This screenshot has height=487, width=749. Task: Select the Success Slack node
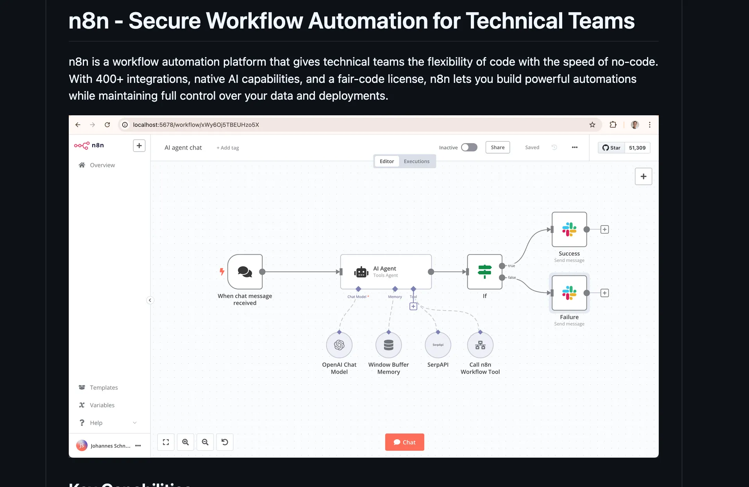tap(569, 229)
